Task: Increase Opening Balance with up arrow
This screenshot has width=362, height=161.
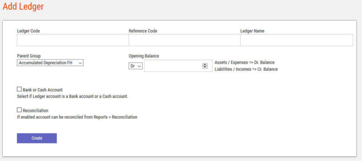Action: (205, 64)
